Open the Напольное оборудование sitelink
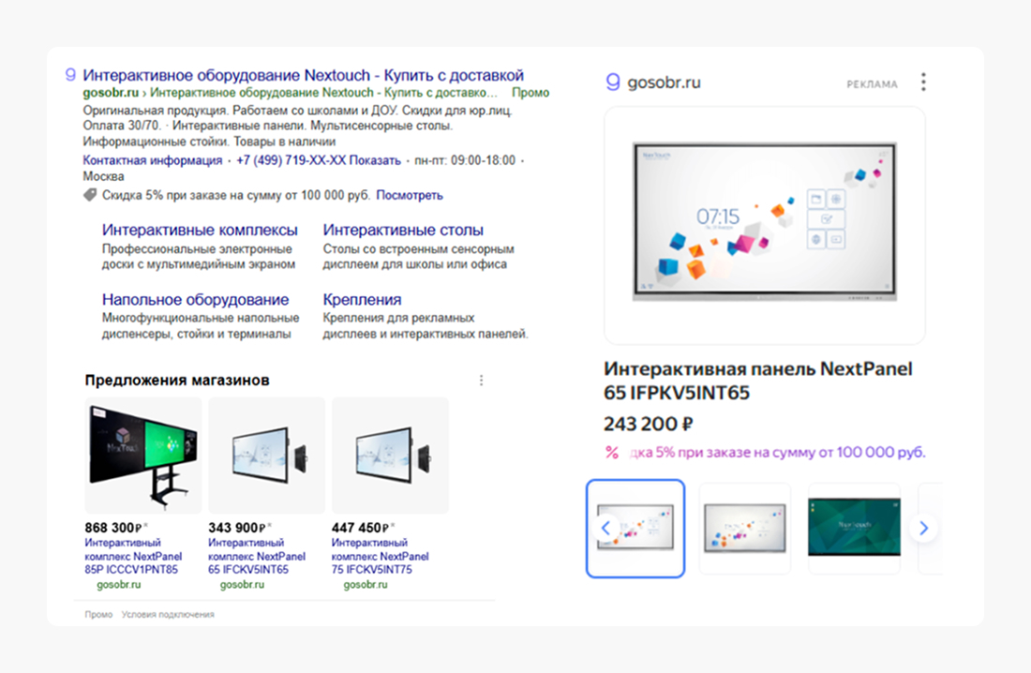Image resolution: width=1031 pixels, height=673 pixels. pyautogui.click(x=195, y=299)
